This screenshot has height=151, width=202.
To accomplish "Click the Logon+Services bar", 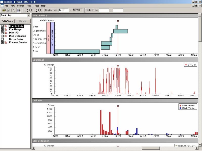I will click(x=121, y=31).
